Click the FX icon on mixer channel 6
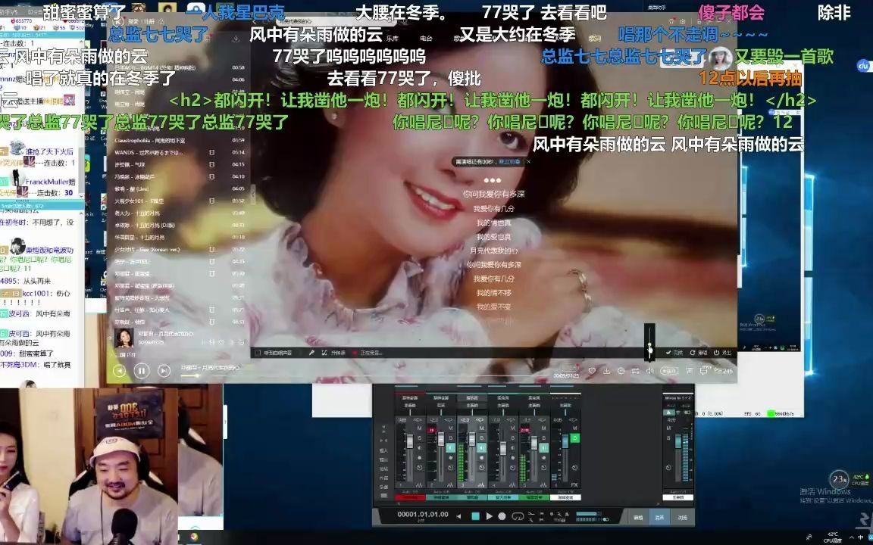 click(x=574, y=485)
